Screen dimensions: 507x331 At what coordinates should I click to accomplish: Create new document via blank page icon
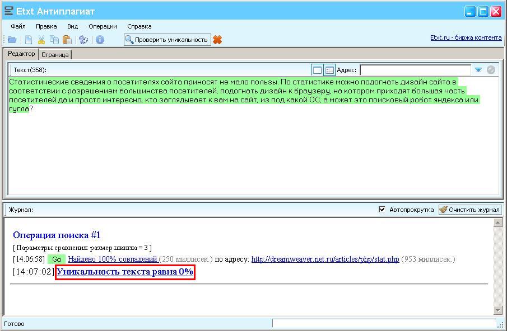coord(29,40)
